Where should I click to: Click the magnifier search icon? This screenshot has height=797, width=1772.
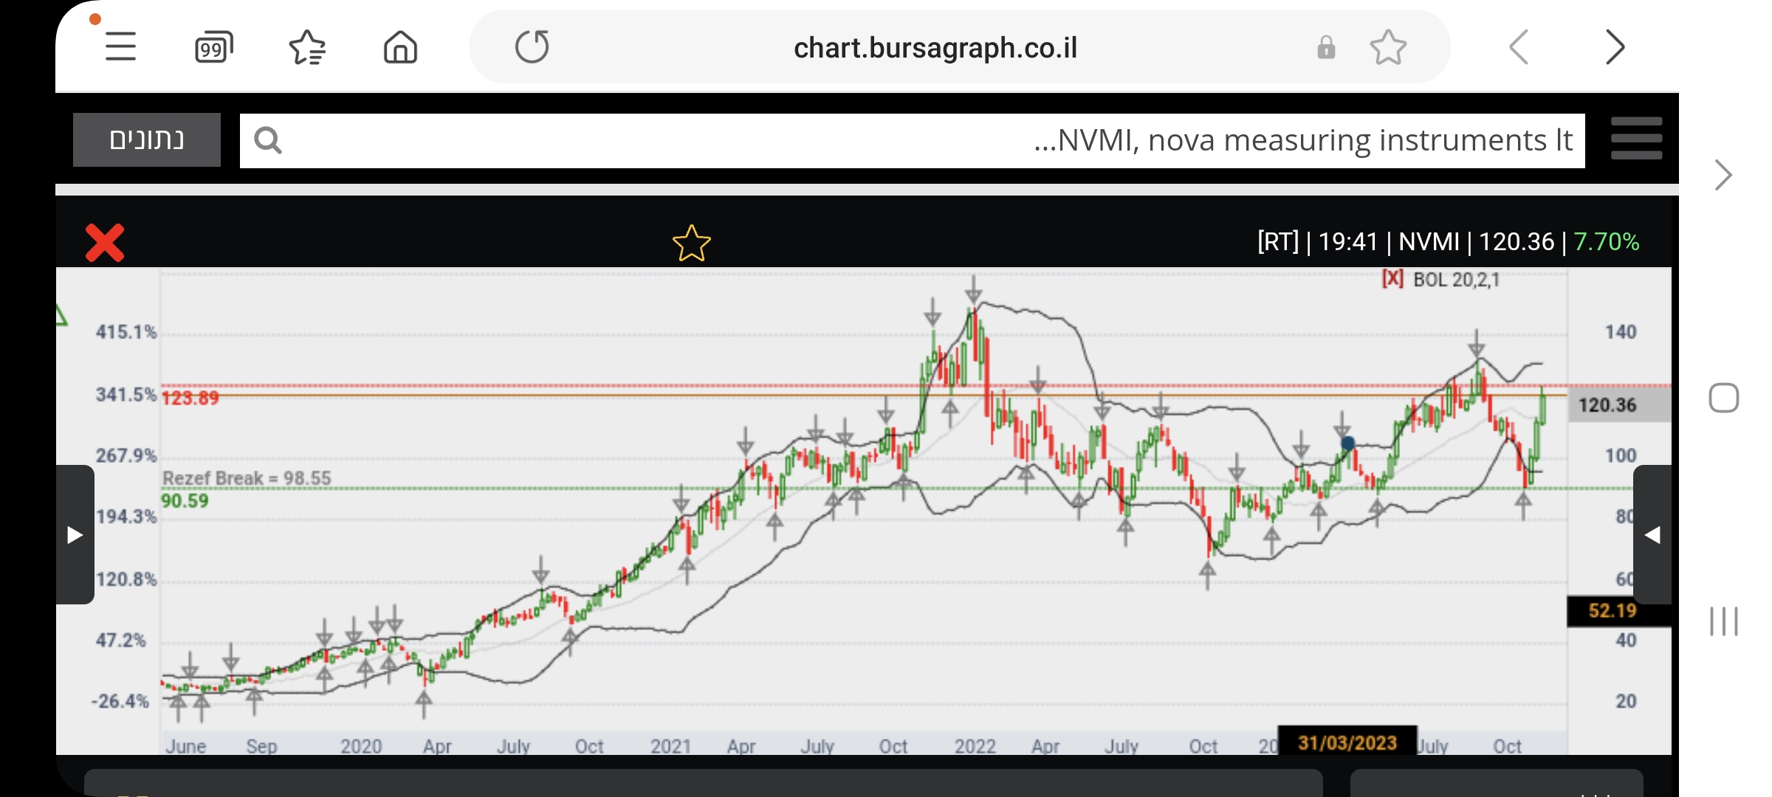point(267,140)
